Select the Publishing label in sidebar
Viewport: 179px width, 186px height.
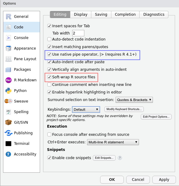point(23,133)
